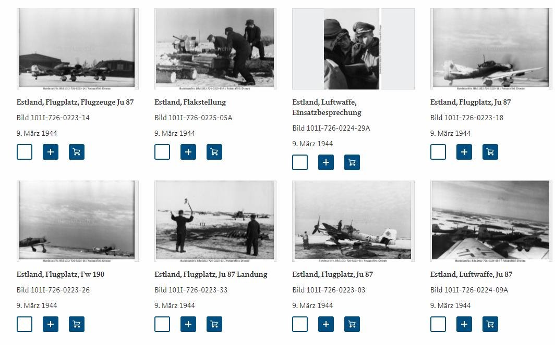Tick checkbox for Flugzeuge Ju 87 image
Image resolution: width=555 pixels, height=345 pixels.
(x=25, y=152)
